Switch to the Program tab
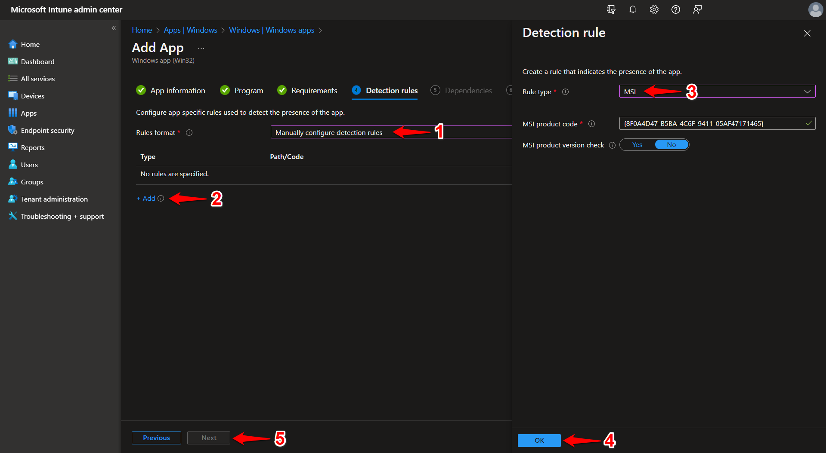The image size is (826, 453). tap(248, 90)
